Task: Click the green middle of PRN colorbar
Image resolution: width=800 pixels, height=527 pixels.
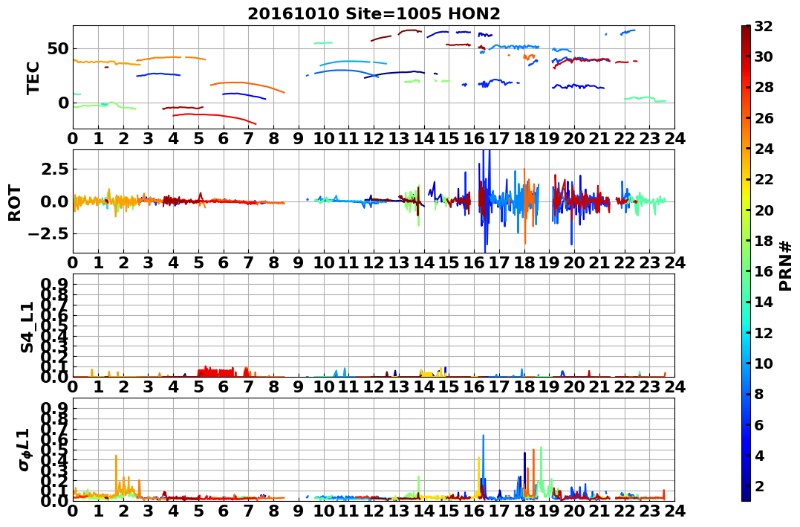Action: [746, 263]
